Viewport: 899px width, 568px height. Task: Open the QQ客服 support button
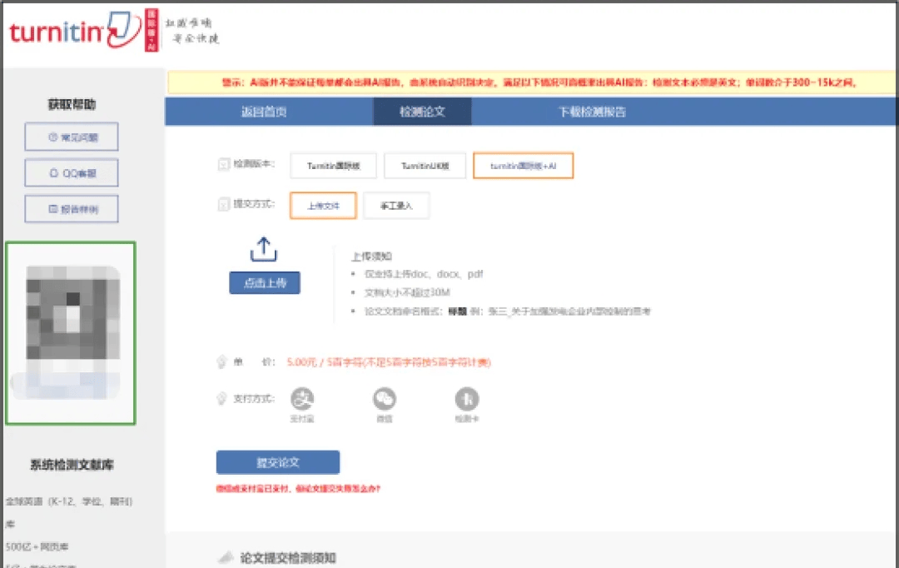pyautogui.click(x=72, y=172)
